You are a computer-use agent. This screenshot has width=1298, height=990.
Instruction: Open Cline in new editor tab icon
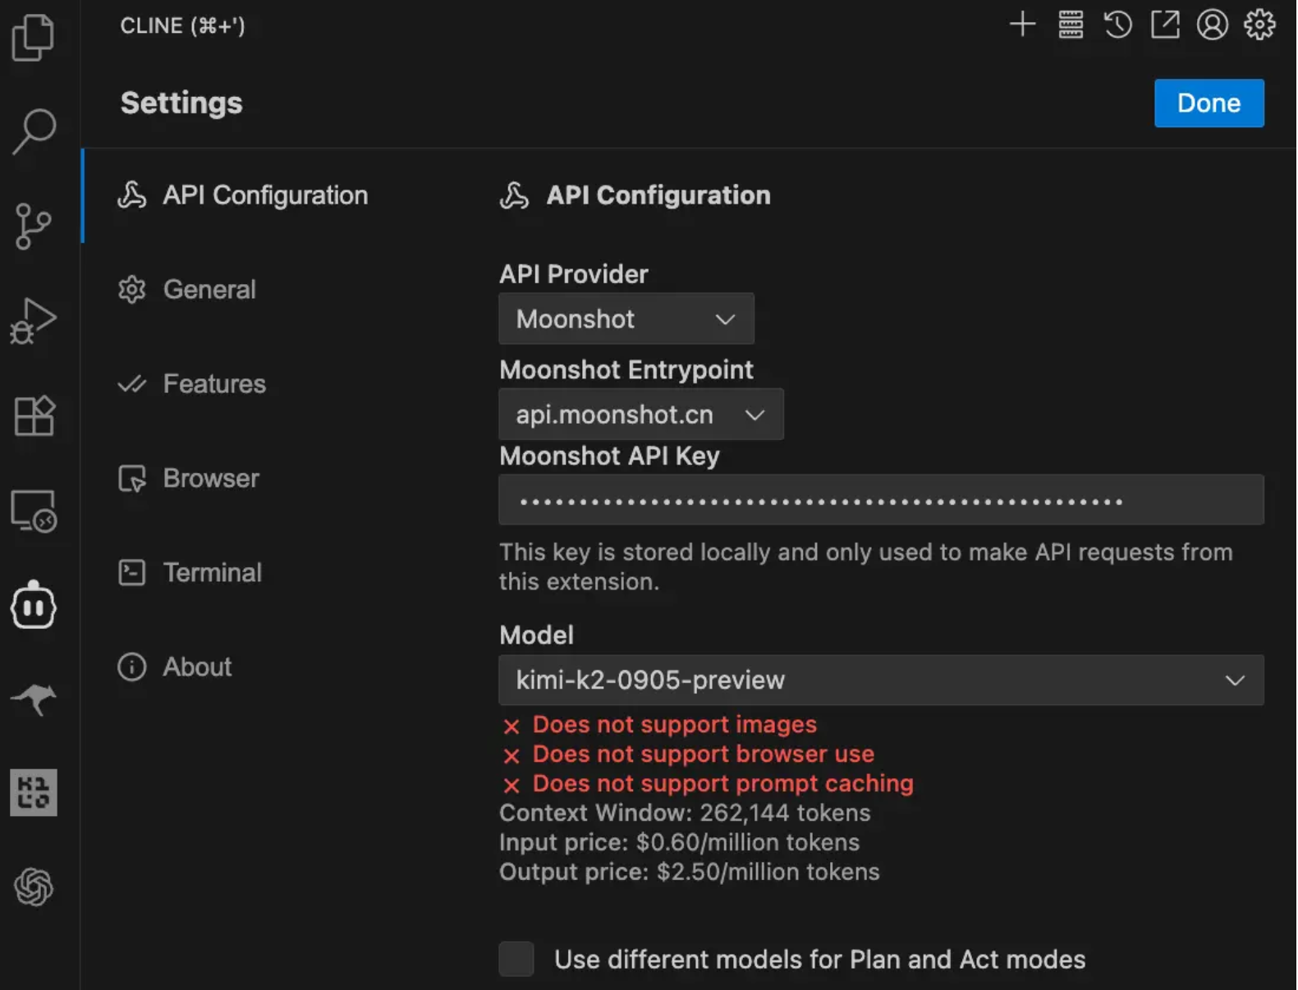(1165, 25)
